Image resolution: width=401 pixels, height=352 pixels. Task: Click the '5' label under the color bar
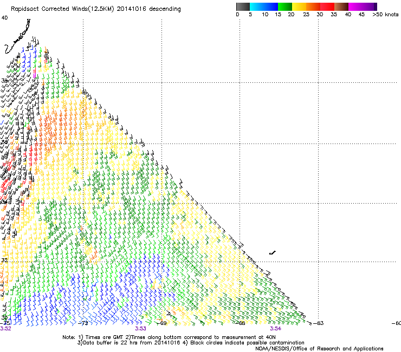[250, 15]
